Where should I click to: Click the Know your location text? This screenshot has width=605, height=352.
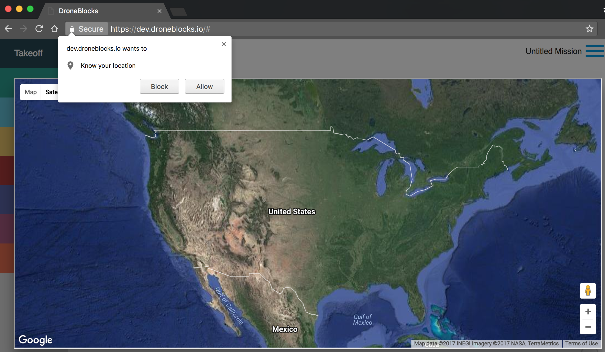tap(108, 66)
